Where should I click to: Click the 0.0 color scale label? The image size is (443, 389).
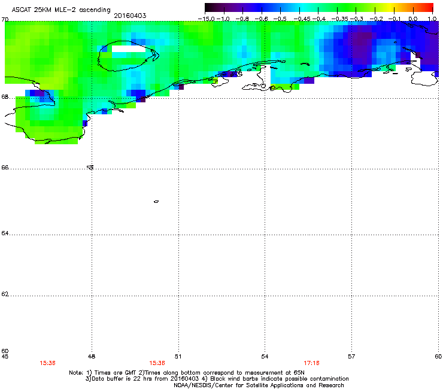coord(413,19)
